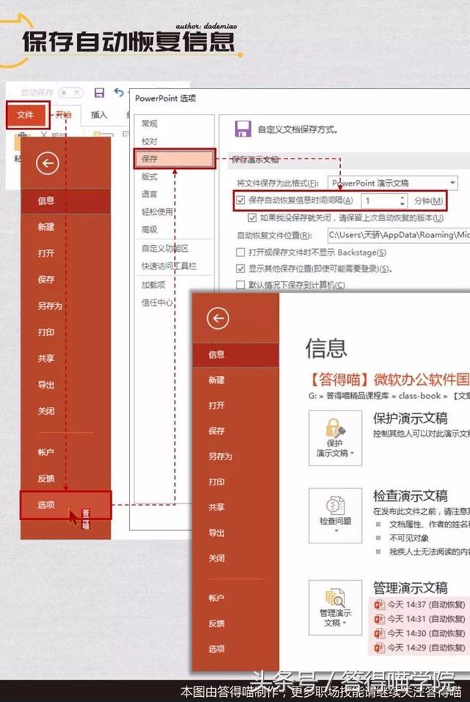The image size is (470, 702).
Task: Select 共享 in the backstage menu beside the 信息 page
Action: coord(216,507)
